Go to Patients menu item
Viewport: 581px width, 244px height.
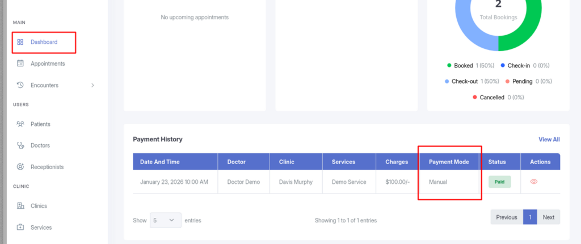pos(40,124)
